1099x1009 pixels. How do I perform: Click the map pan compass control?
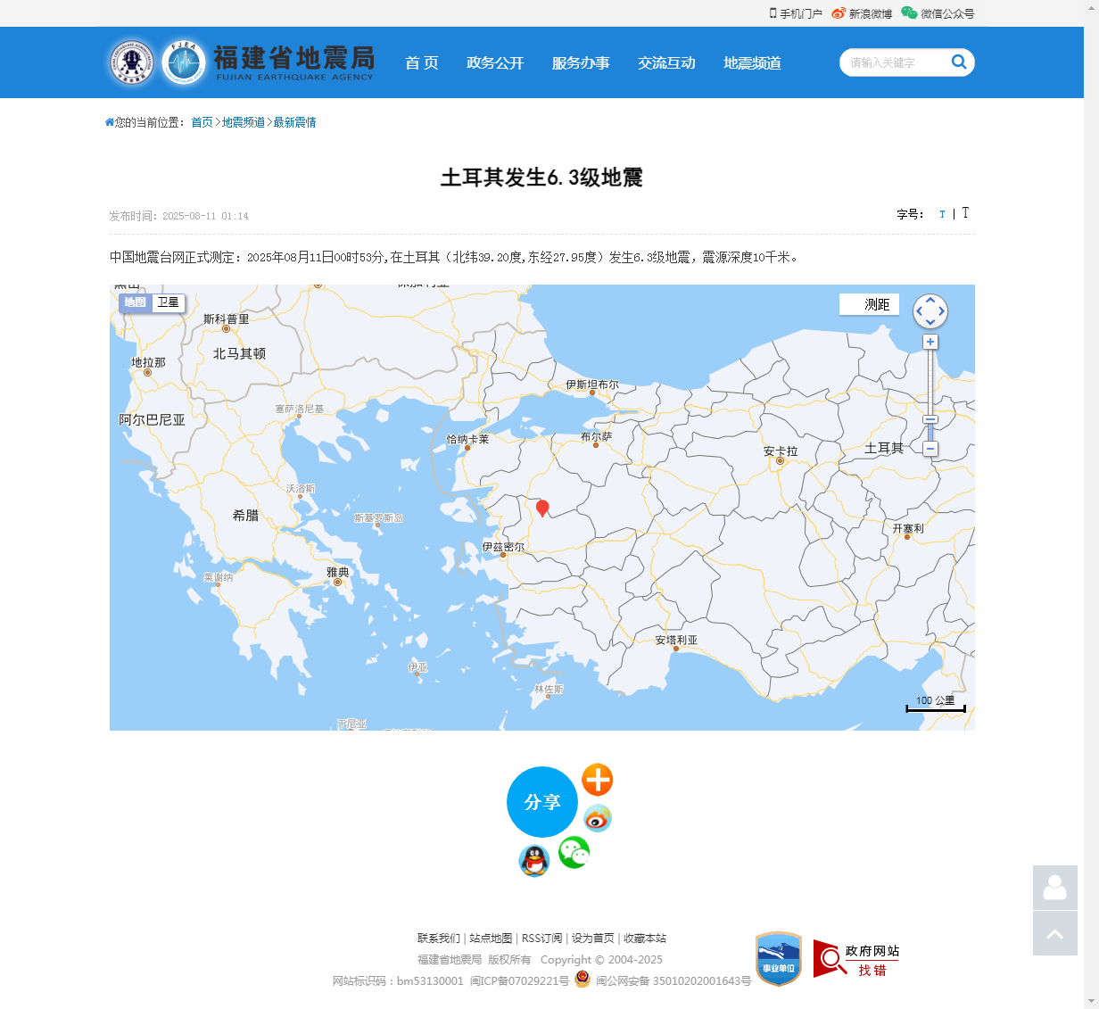(x=930, y=311)
